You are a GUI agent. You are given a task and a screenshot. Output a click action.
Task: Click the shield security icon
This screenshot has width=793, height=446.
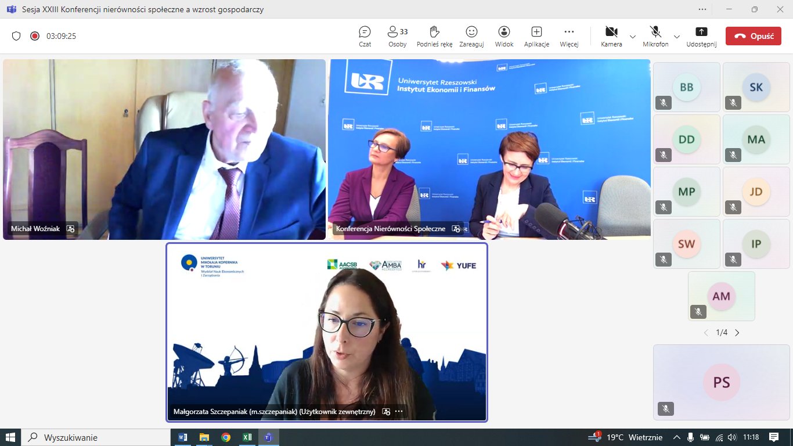tap(16, 36)
